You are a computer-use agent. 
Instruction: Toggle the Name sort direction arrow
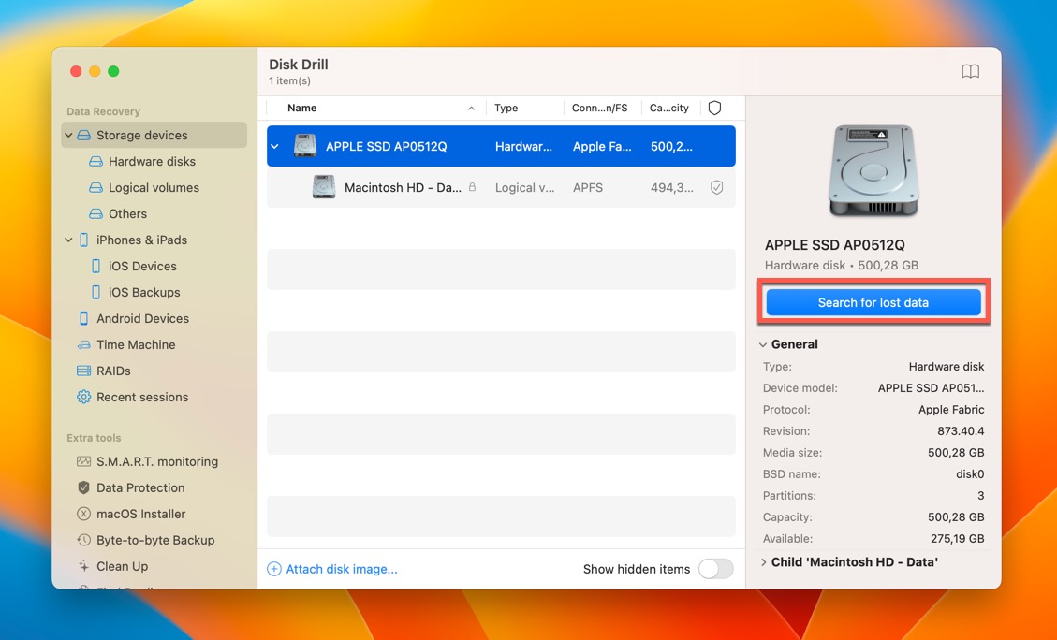(x=471, y=108)
